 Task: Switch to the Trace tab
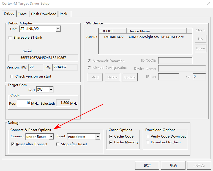pyautogui.click(x=22, y=14)
